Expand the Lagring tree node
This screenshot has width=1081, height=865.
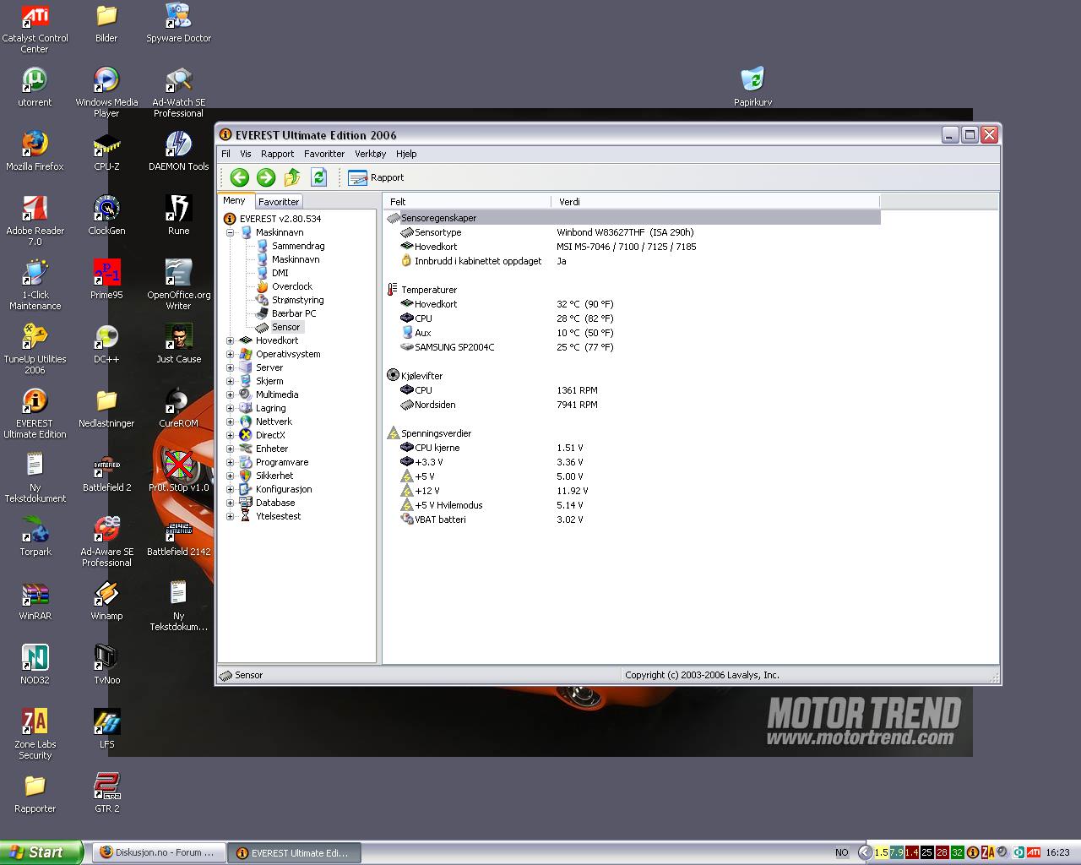point(230,408)
